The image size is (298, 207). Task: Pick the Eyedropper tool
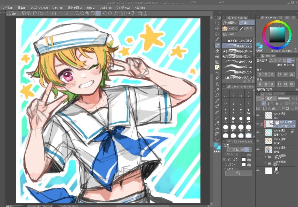pyautogui.click(x=217, y=39)
